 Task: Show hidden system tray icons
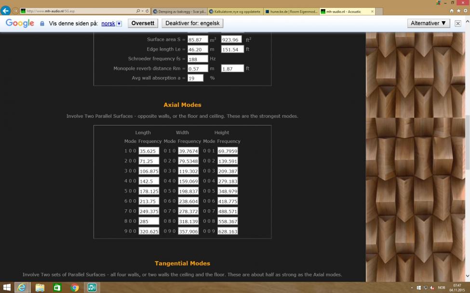412,288
